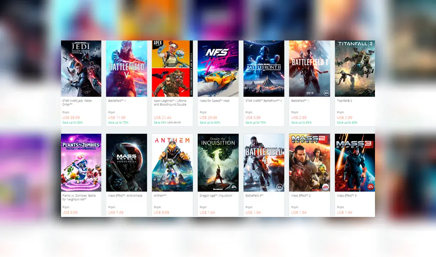Open the Need for Speed Heat cover
Viewport: 436px width, 257px height.
(x=218, y=68)
